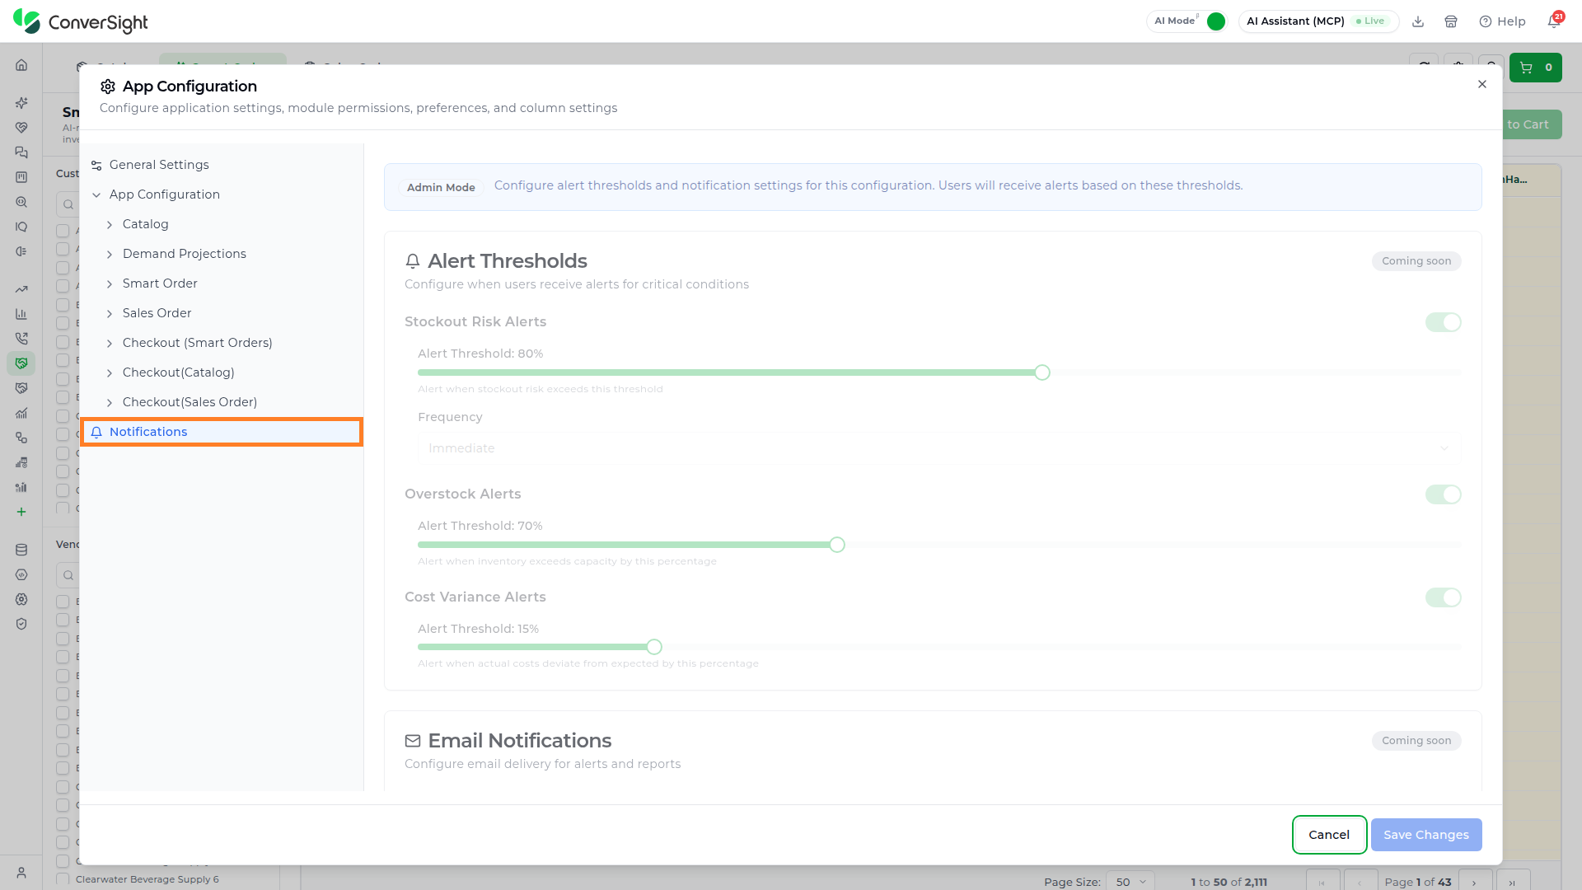Click the sparkle AI icon in sidebar
Image resolution: width=1582 pixels, height=890 pixels.
[21, 103]
